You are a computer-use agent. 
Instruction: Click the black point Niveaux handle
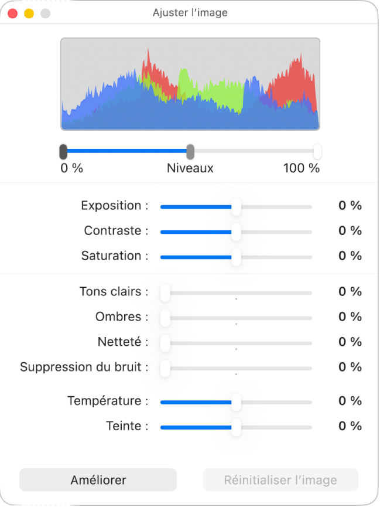[63, 152]
